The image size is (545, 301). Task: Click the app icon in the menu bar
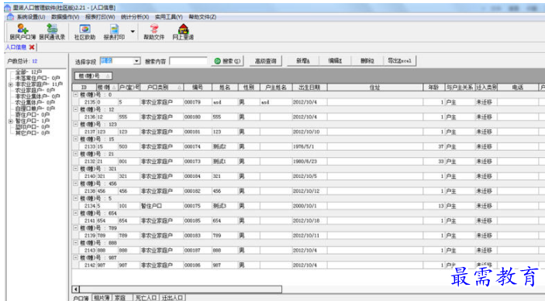click(x=10, y=17)
